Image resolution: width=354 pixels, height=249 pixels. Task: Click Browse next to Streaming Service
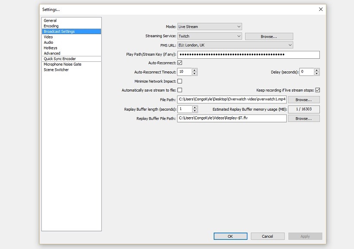[x=269, y=36]
